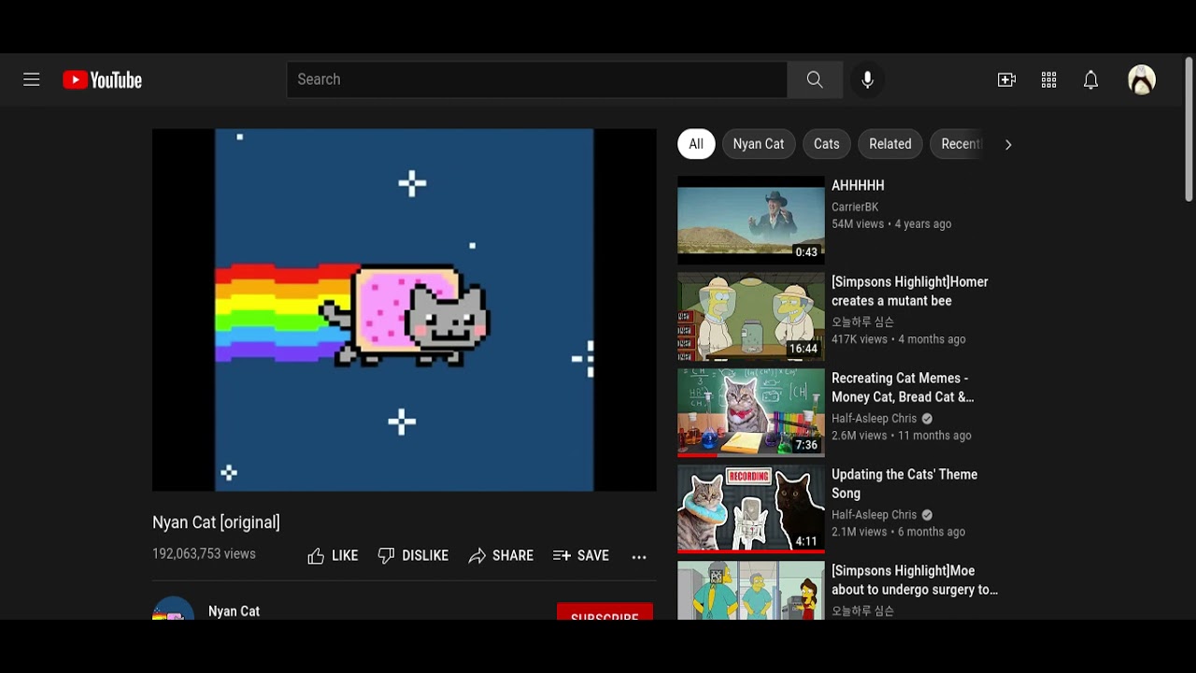Image resolution: width=1196 pixels, height=673 pixels.
Task: Activate voice search microphone
Action: point(867,79)
